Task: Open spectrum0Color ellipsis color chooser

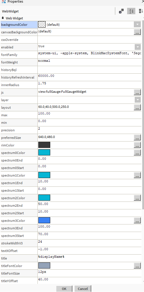Action: (x=137, y=153)
